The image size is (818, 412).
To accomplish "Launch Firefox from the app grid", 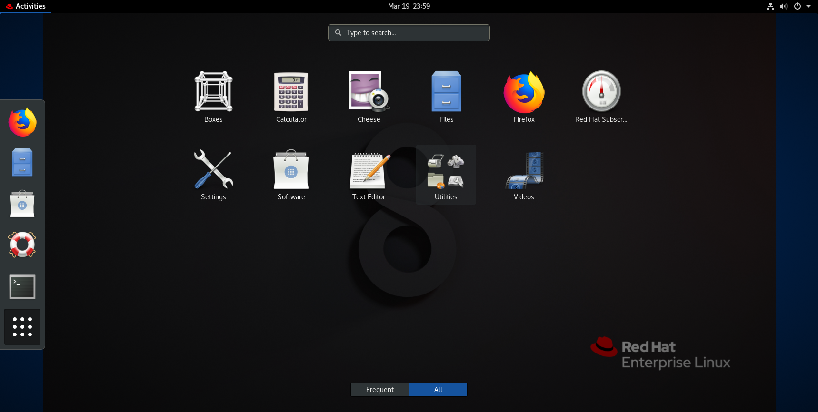I will [524, 97].
